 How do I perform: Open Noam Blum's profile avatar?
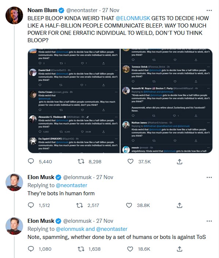click(14, 15)
